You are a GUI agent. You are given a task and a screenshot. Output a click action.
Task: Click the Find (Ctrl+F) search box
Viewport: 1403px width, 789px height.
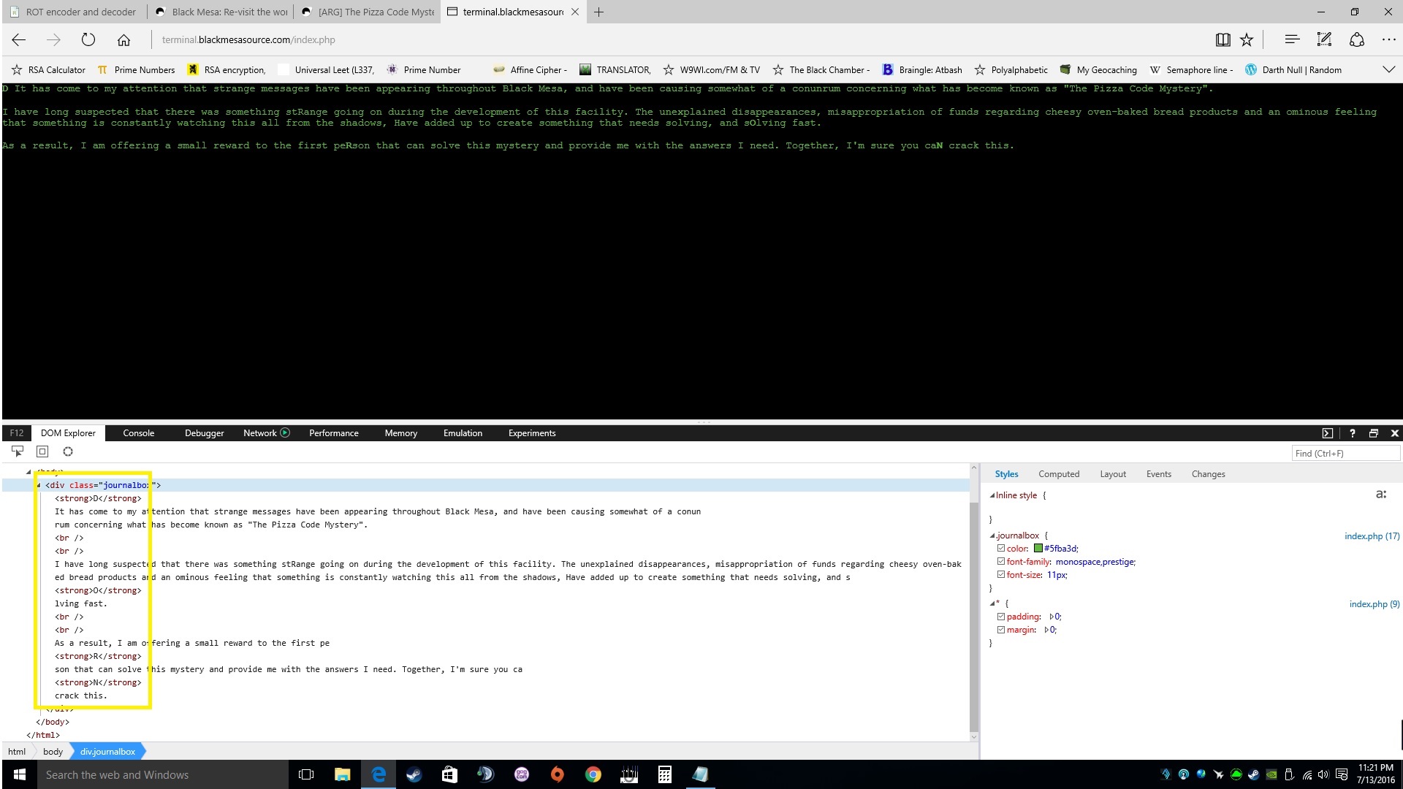point(1345,454)
